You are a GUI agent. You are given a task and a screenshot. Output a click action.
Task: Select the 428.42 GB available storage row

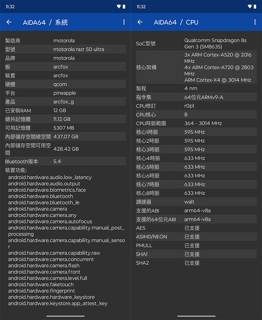click(x=65, y=149)
